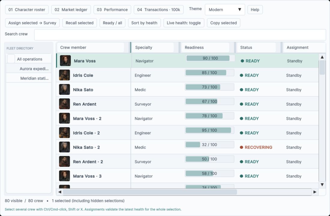Open the 01 Character roster tab
This screenshot has width=330, height=216.
click(27, 10)
